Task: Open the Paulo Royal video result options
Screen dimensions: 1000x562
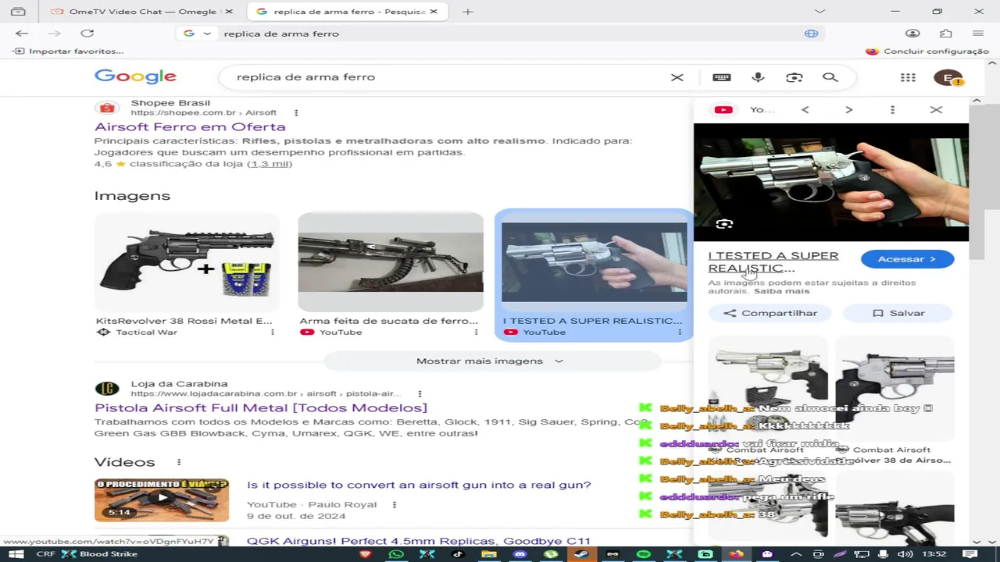Action: click(x=395, y=504)
